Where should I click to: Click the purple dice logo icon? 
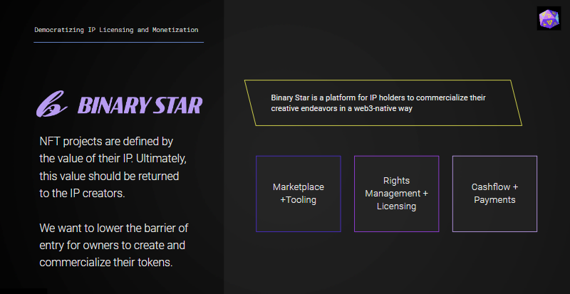click(549, 19)
